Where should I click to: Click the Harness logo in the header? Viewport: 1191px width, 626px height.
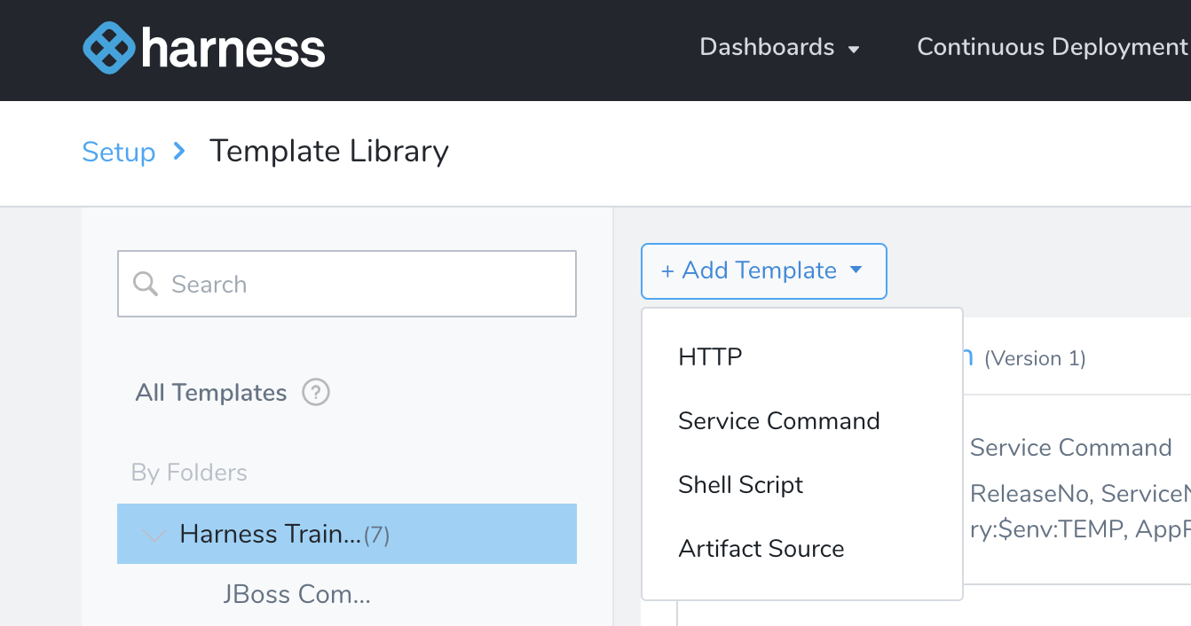tap(203, 48)
